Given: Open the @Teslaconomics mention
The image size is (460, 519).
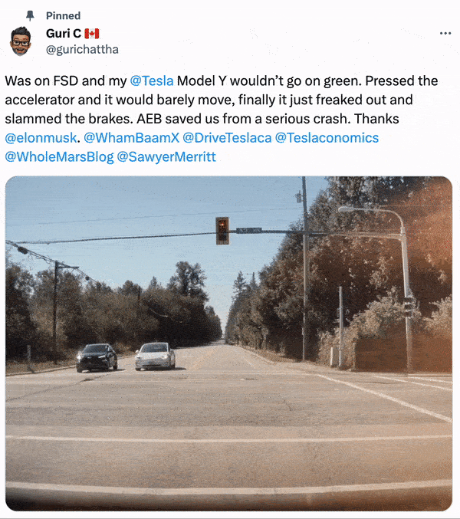Looking at the screenshot, I should click(x=327, y=138).
